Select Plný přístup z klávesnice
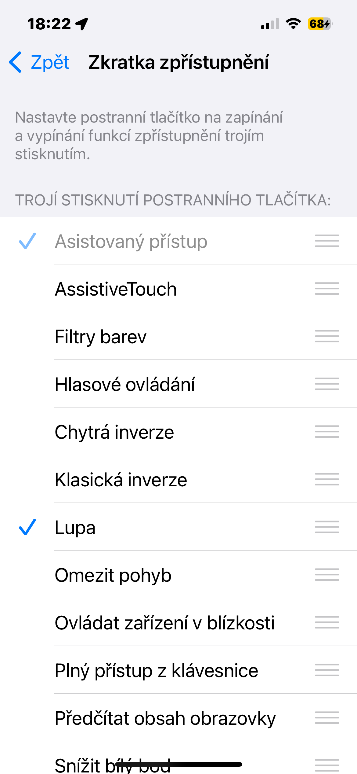357x774 pixels. click(x=156, y=670)
